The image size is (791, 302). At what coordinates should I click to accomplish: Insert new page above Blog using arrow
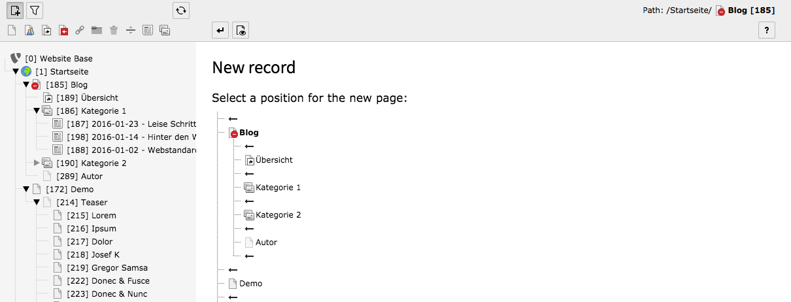pos(233,118)
